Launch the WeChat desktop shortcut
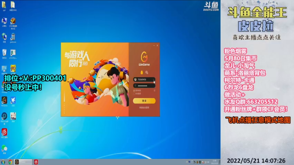Viewport: 294px width, 165px height. tap(4, 149)
